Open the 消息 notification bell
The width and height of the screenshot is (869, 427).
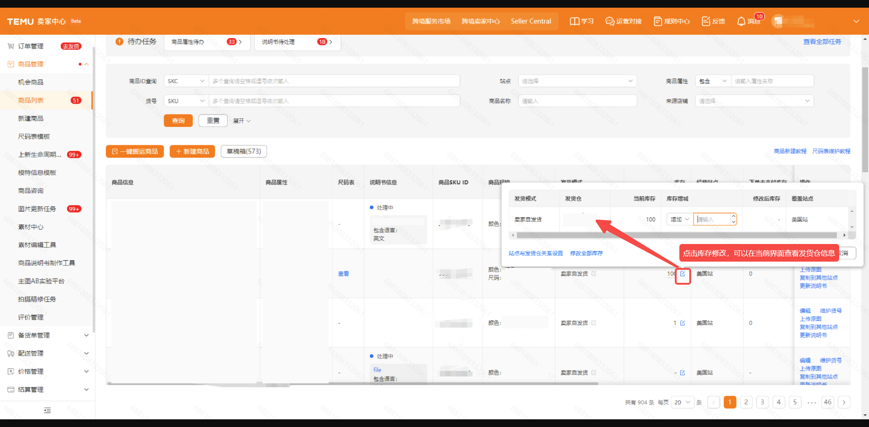point(741,21)
